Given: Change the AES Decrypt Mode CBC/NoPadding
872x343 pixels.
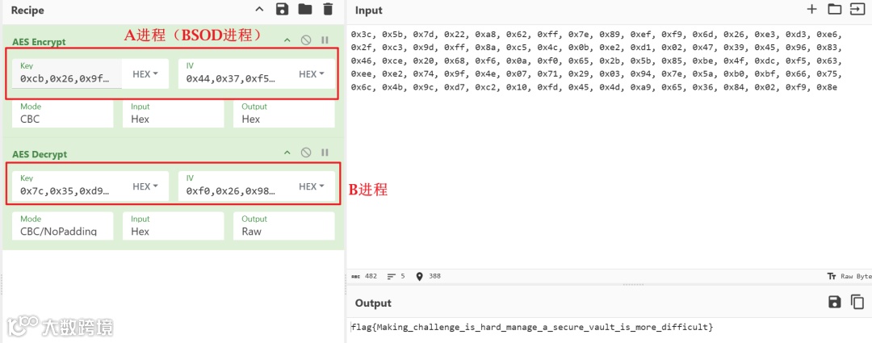Looking at the screenshot, I should click(62, 226).
